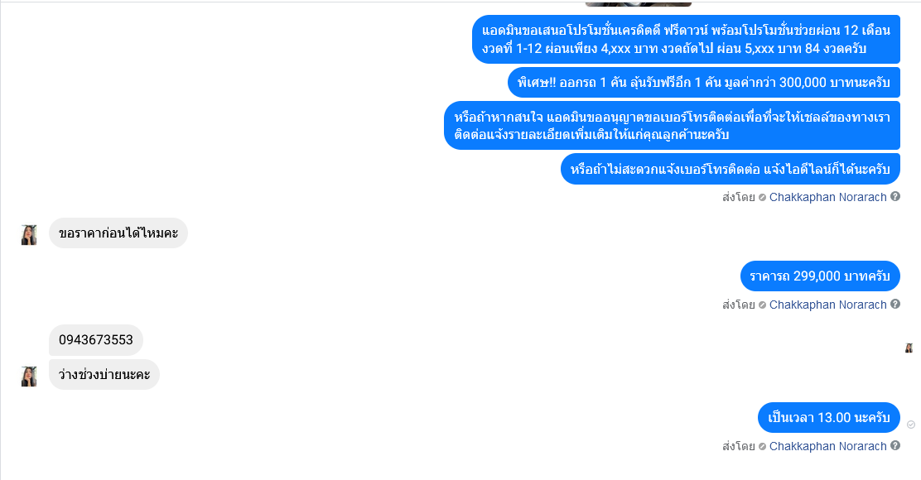Open Chakkaphan Norarach link under 13.00 message
The image size is (921, 480).
pyautogui.click(x=827, y=446)
